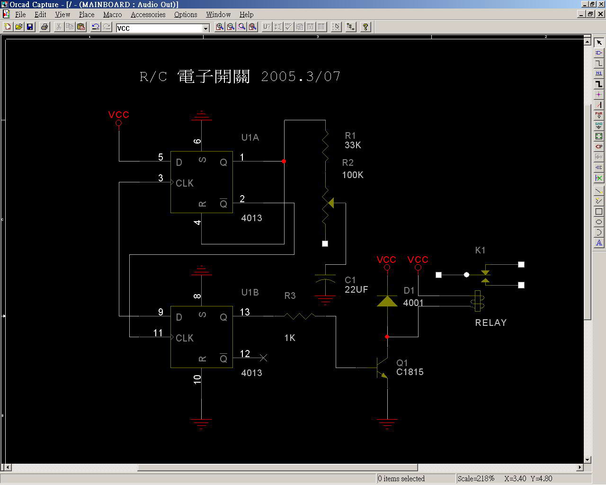Open the Edit menu
The image size is (606, 485).
[40, 15]
